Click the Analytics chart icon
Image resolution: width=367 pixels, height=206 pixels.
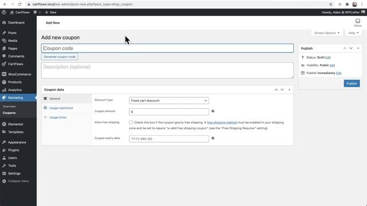pyautogui.click(x=4, y=90)
